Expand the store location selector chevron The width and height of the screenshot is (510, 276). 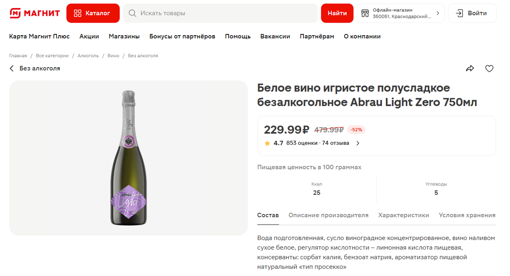(x=438, y=13)
